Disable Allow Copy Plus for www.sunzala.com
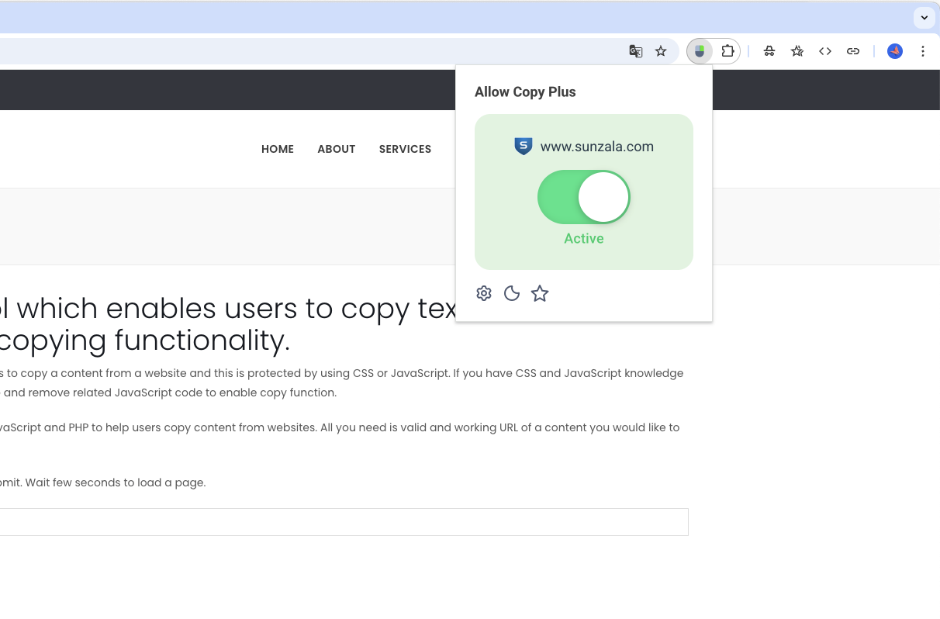Viewport: 940px width, 619px height. click(x=584, y=197)
